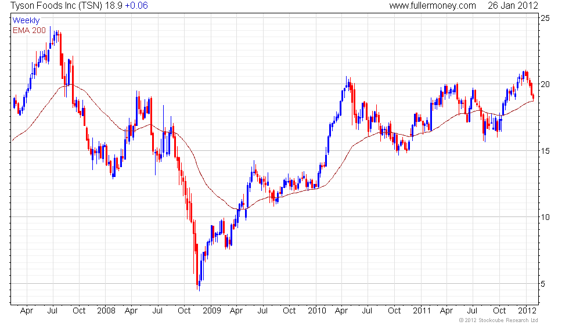Click the '+0.06' price change value
The image size is (569, 325).
tap(136, 5)
